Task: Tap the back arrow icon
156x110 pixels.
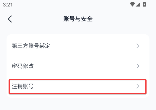Action: 10,19
